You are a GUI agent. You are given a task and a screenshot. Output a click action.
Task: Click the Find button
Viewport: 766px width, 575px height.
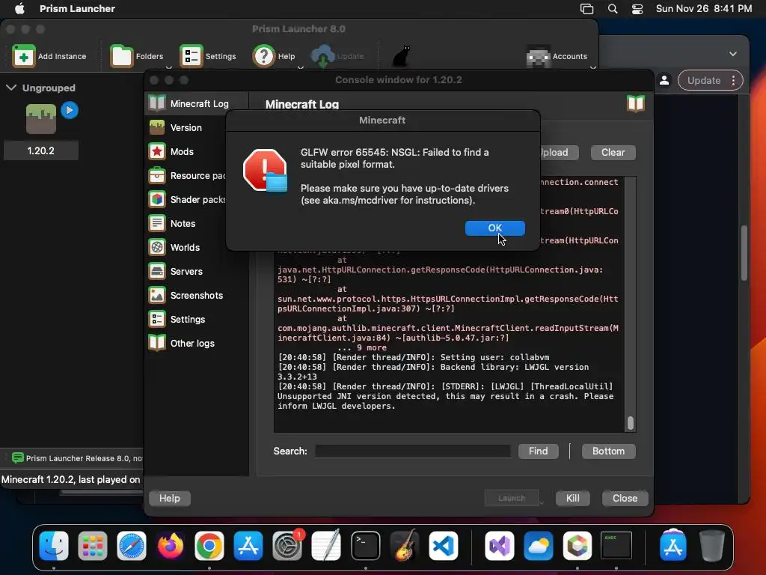(538, 451)
